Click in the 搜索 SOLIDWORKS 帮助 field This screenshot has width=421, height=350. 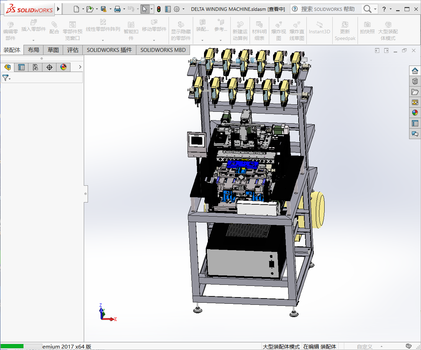[331, 9]
